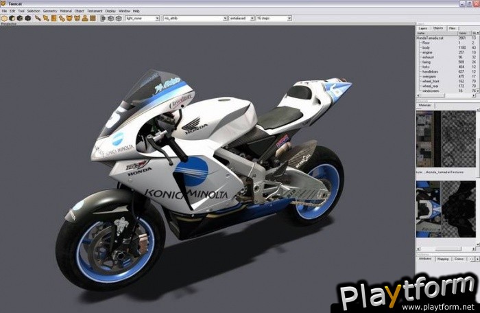Click objects list scroll down arrow
Screen dimensions: 480x313
point(478,91)
